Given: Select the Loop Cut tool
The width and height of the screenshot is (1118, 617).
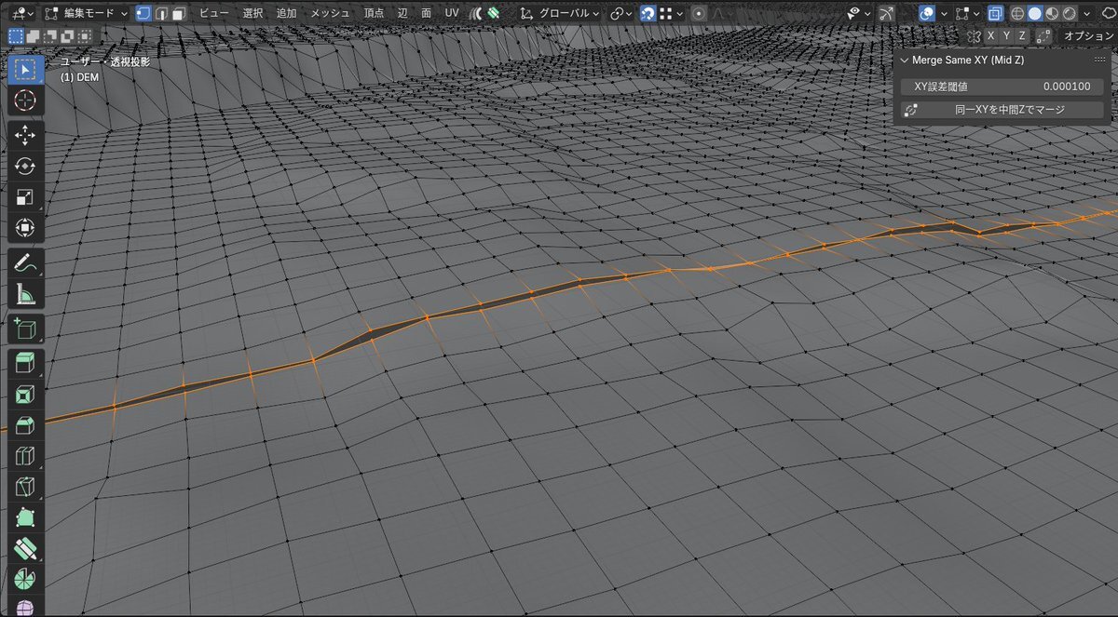Looking at the screenshot, I should click(25, 456).
